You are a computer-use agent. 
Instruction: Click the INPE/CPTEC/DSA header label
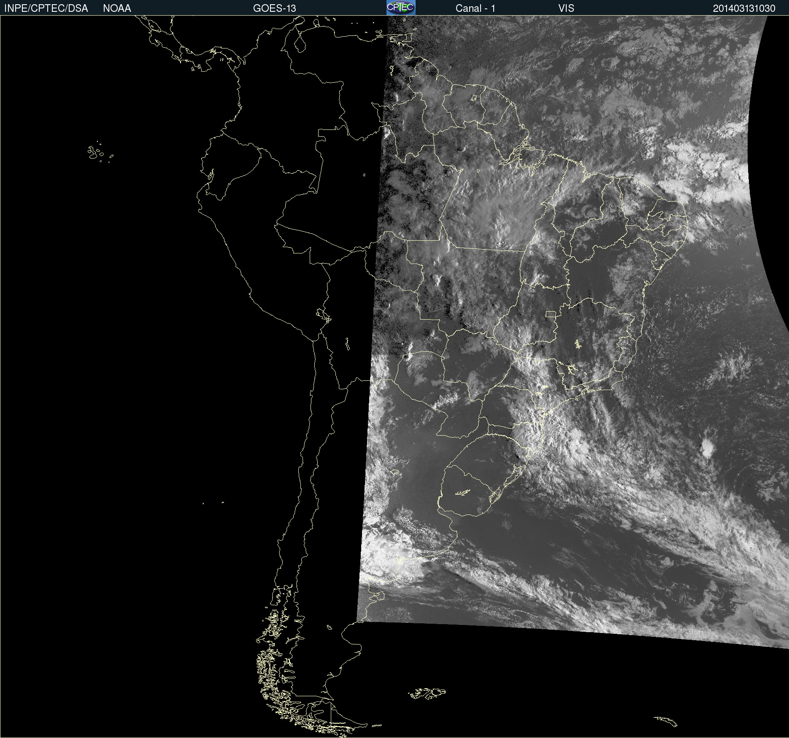coord(46,8)
